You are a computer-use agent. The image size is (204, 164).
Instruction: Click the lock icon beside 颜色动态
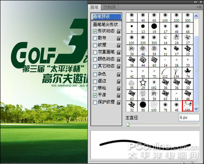pyautogui.click(x=119, y=59)
